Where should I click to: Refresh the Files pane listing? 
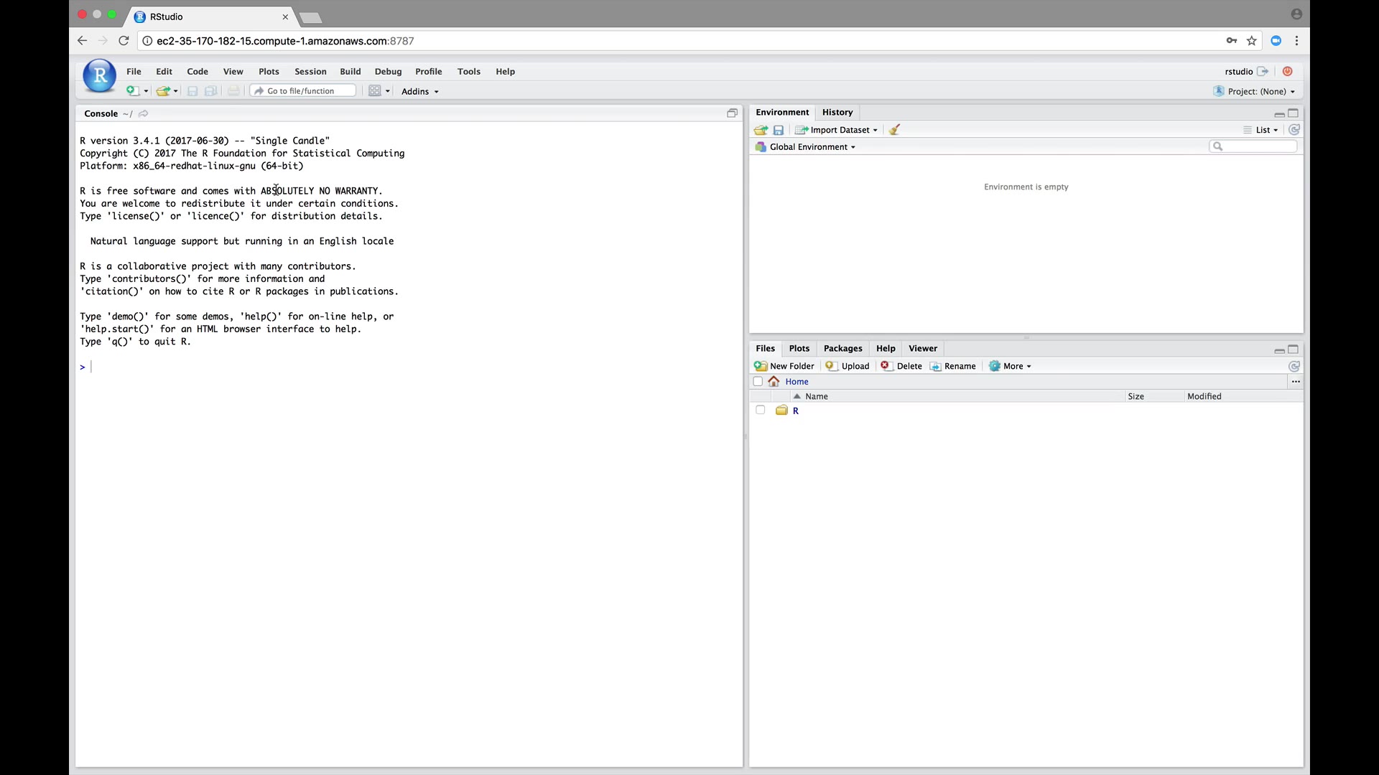pos(1294,366)
